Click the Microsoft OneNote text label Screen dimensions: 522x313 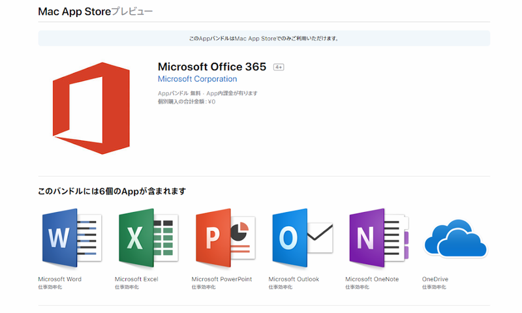372,279
